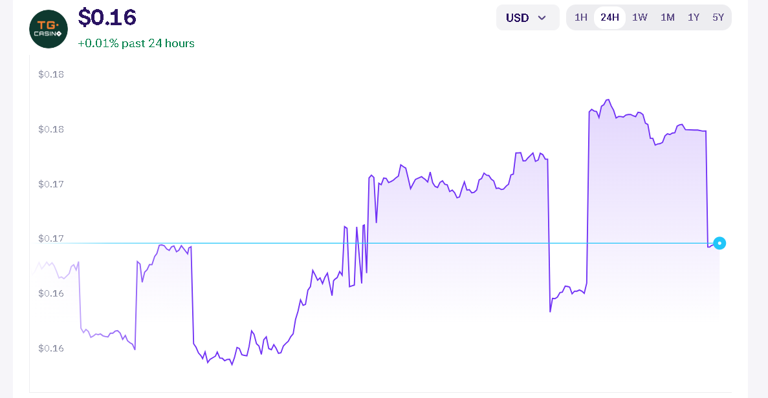The image size is (768, 398).
Task: Click the blue current-price dot marker
Action: [719, 244]
